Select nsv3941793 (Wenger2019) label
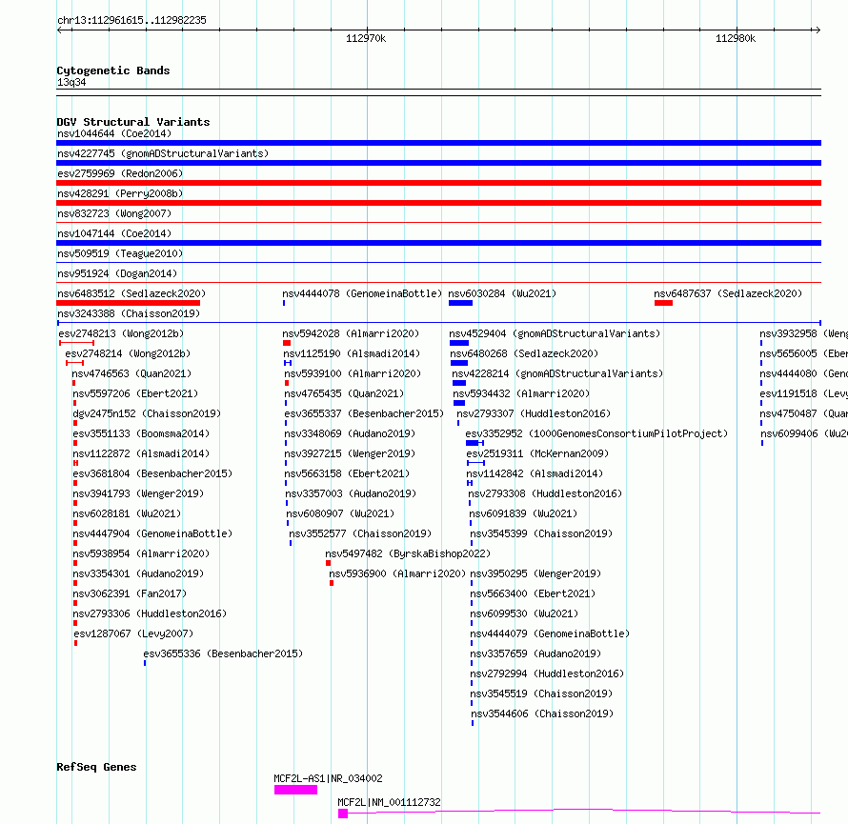Viewport: 848px width, 824px height. click(x=138, y=493)
